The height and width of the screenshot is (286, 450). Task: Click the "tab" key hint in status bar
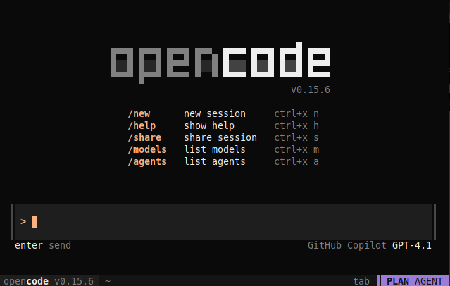pyautogui.click(x=361, y=281)
